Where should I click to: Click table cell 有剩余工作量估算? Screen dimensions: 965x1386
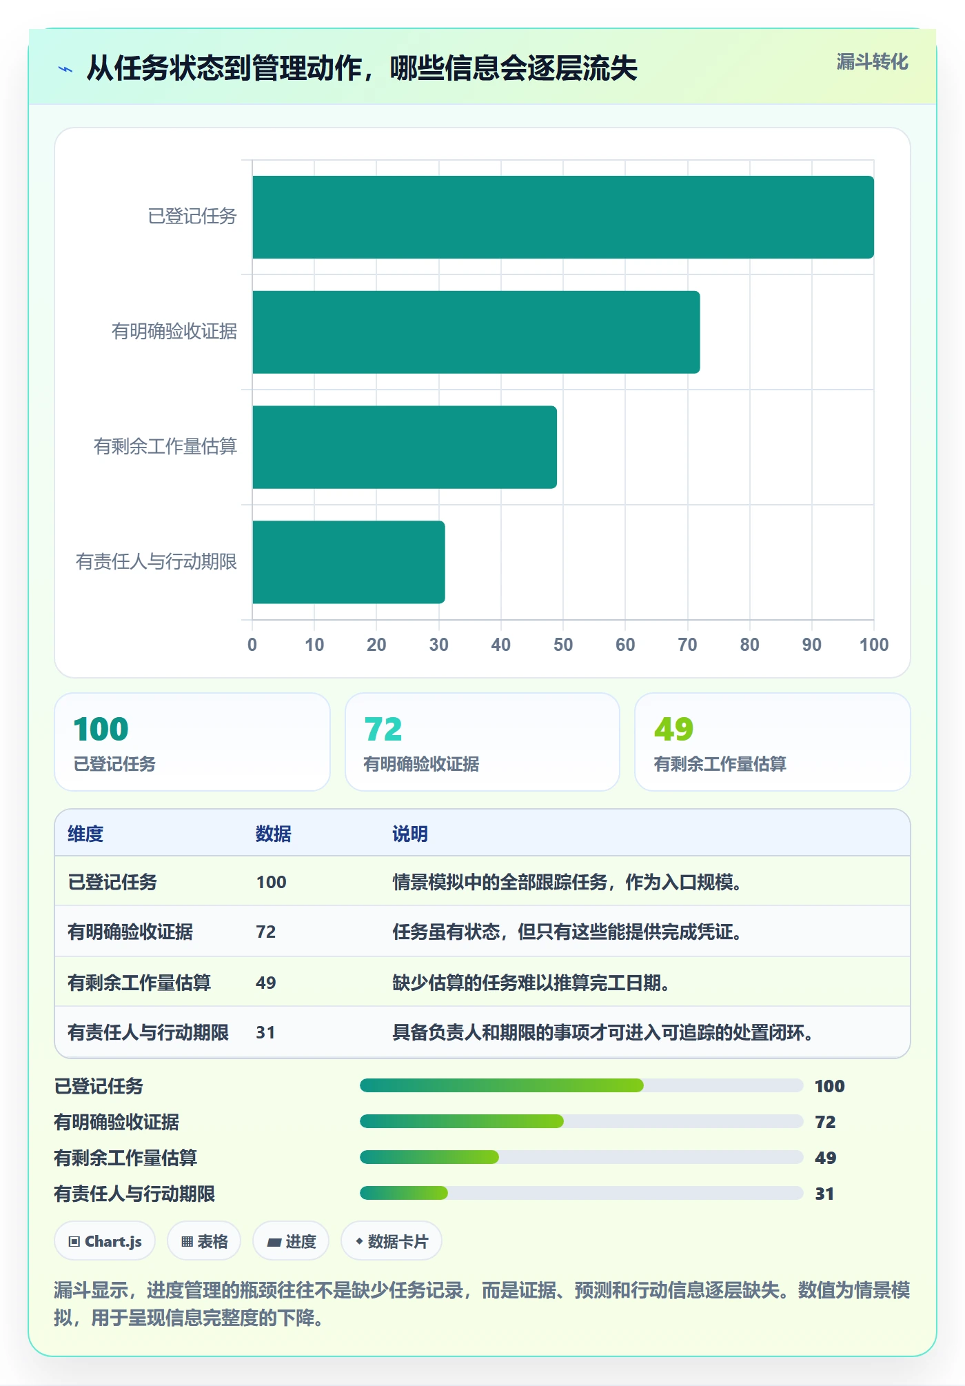coord(139,983)
